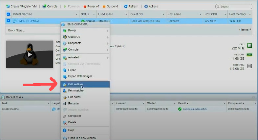This screenshot has width=258, height=140.
Task: Focus the Search input field
Action: pos(234,7)
